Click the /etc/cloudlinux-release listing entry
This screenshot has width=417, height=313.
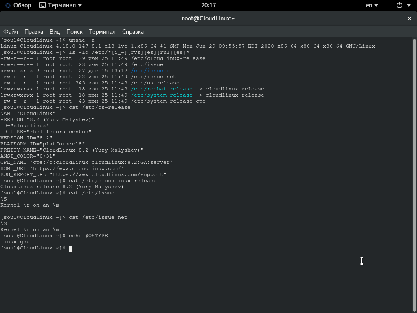pyautogui.click(x=168, y=58)
